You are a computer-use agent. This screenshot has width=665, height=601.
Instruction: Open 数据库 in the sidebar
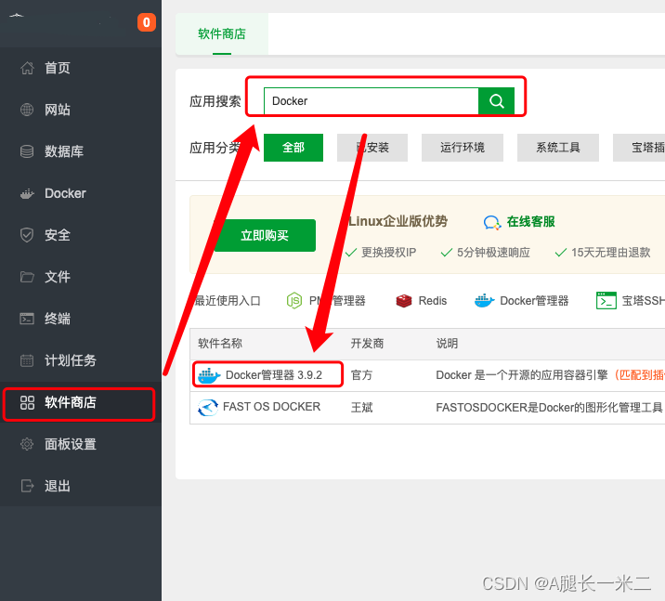(x=81, y=151)
